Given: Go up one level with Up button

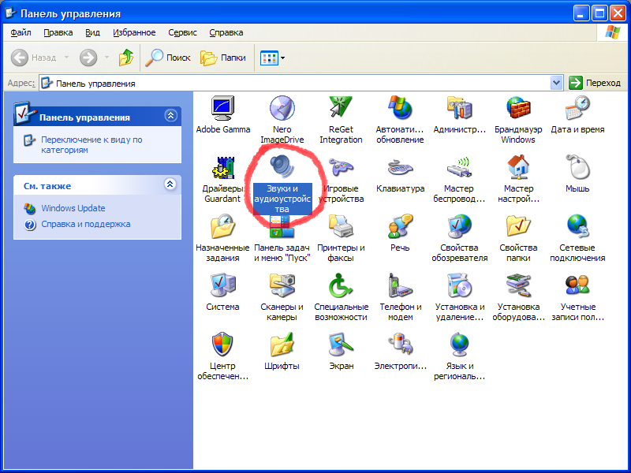Looking at the screenshot, I should coord(126,58).
